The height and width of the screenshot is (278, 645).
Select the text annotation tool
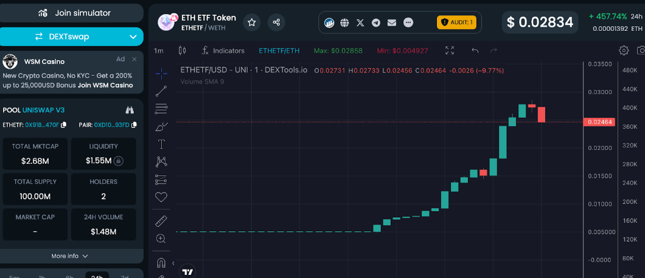coord(161,144)
